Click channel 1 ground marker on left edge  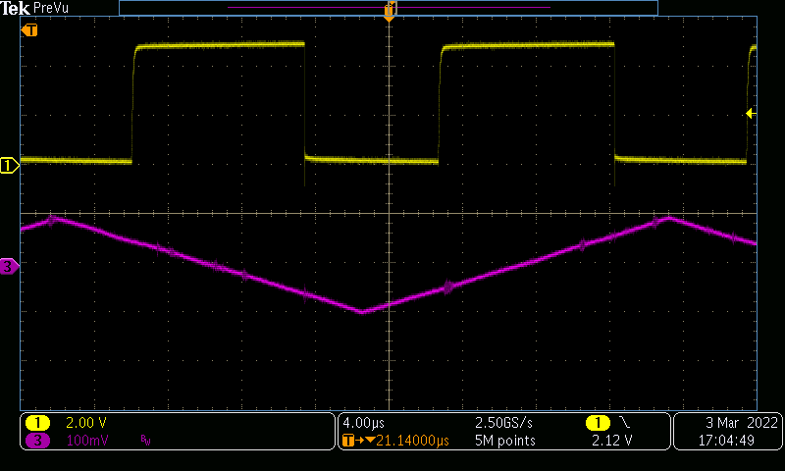click(x=9, y=166)
